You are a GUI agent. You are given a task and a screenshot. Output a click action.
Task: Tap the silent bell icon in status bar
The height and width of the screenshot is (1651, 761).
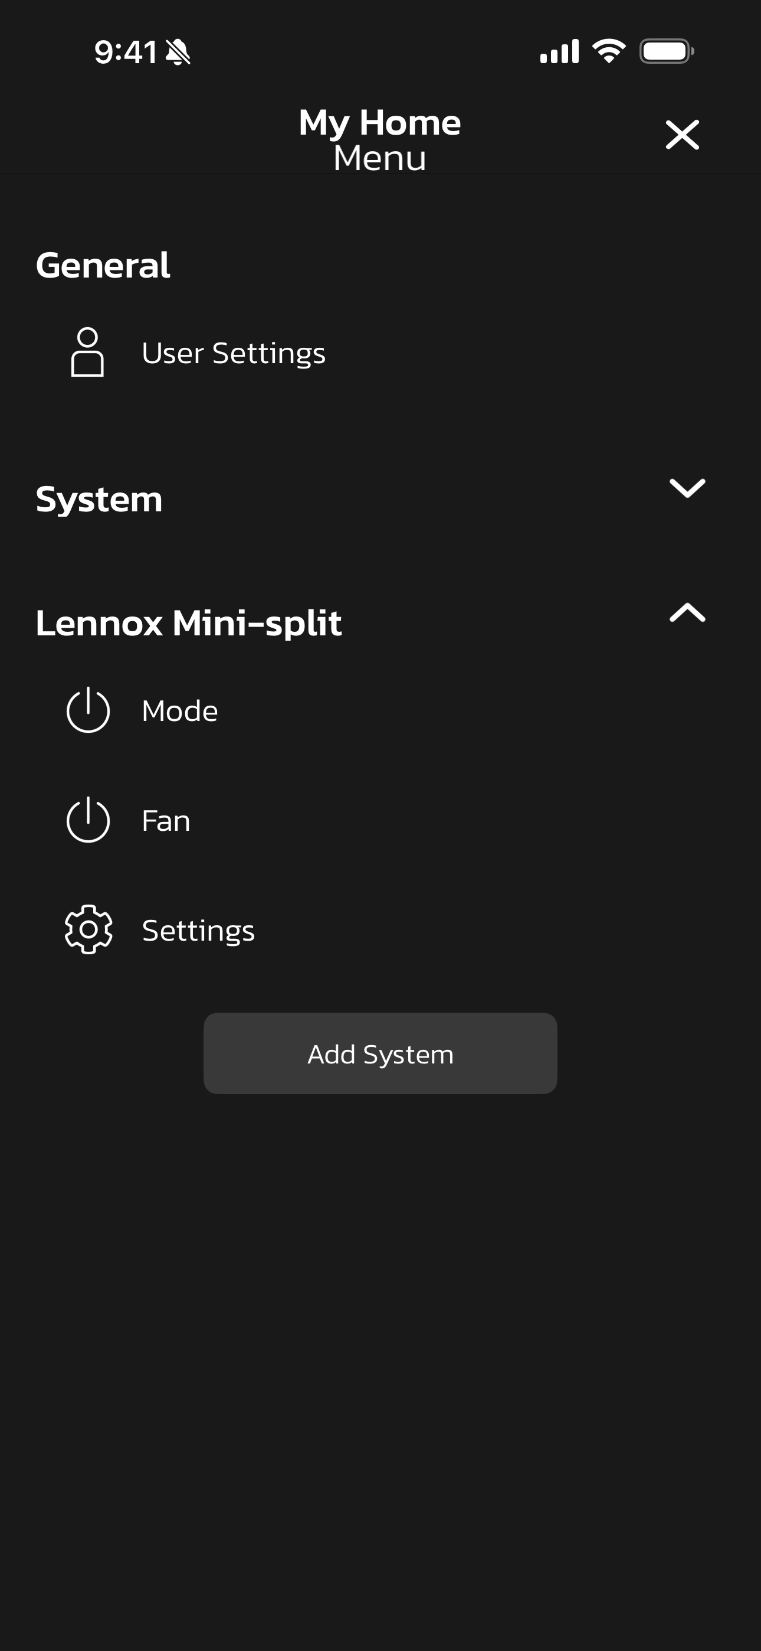(178, 52)
